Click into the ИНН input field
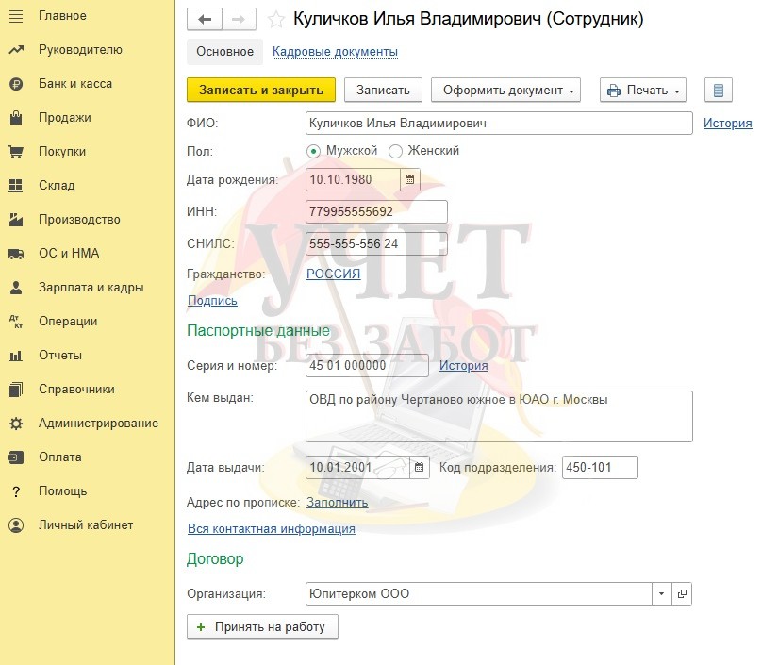This screenshot has width=778, height=665. pos(376,211)
